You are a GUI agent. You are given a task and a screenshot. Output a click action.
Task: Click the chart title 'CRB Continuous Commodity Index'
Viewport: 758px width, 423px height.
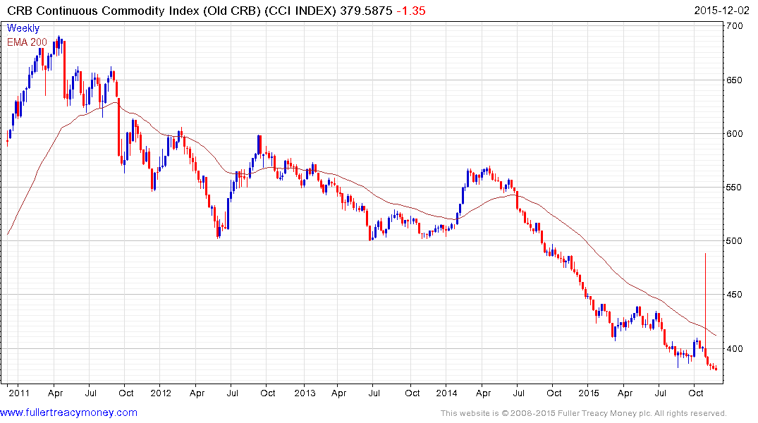click(x=103, y=11)
